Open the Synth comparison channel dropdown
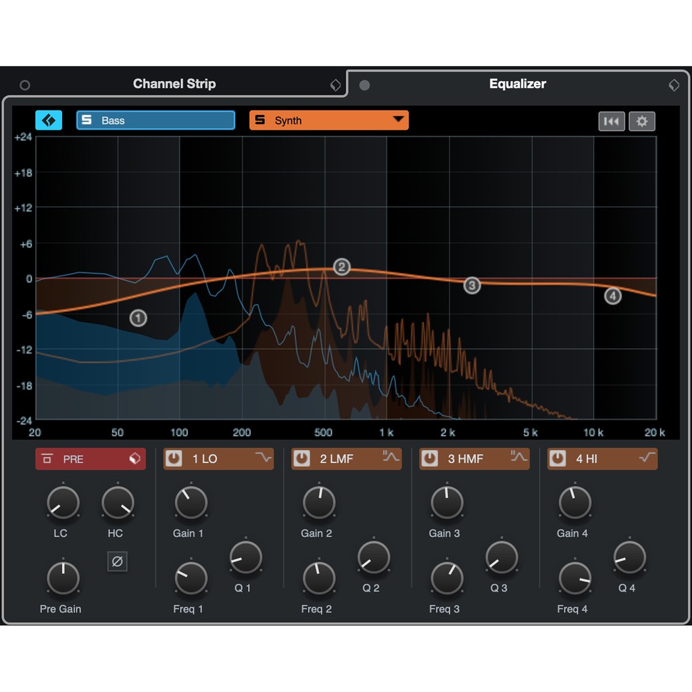This screenshot has height=692, width=692. (x=398, y=120)
